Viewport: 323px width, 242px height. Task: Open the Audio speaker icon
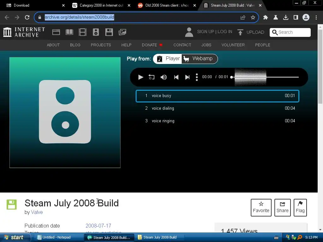pos(96,32)
